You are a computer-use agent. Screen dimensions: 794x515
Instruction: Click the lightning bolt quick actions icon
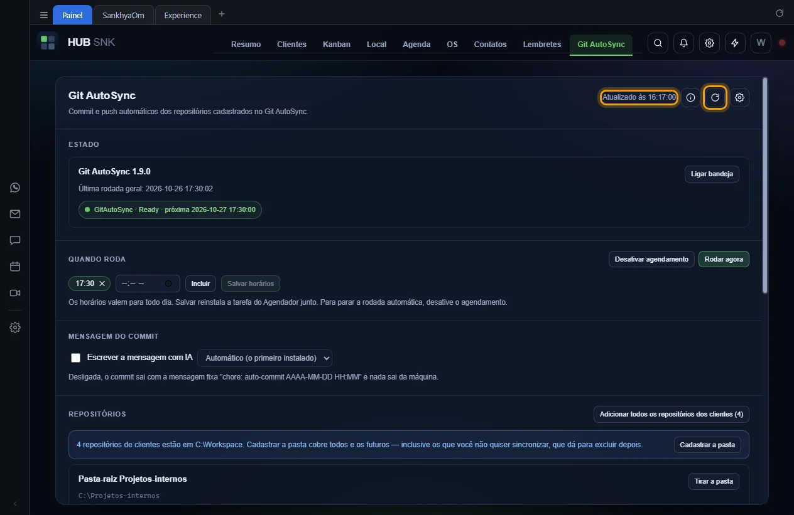tap(735, 43)
